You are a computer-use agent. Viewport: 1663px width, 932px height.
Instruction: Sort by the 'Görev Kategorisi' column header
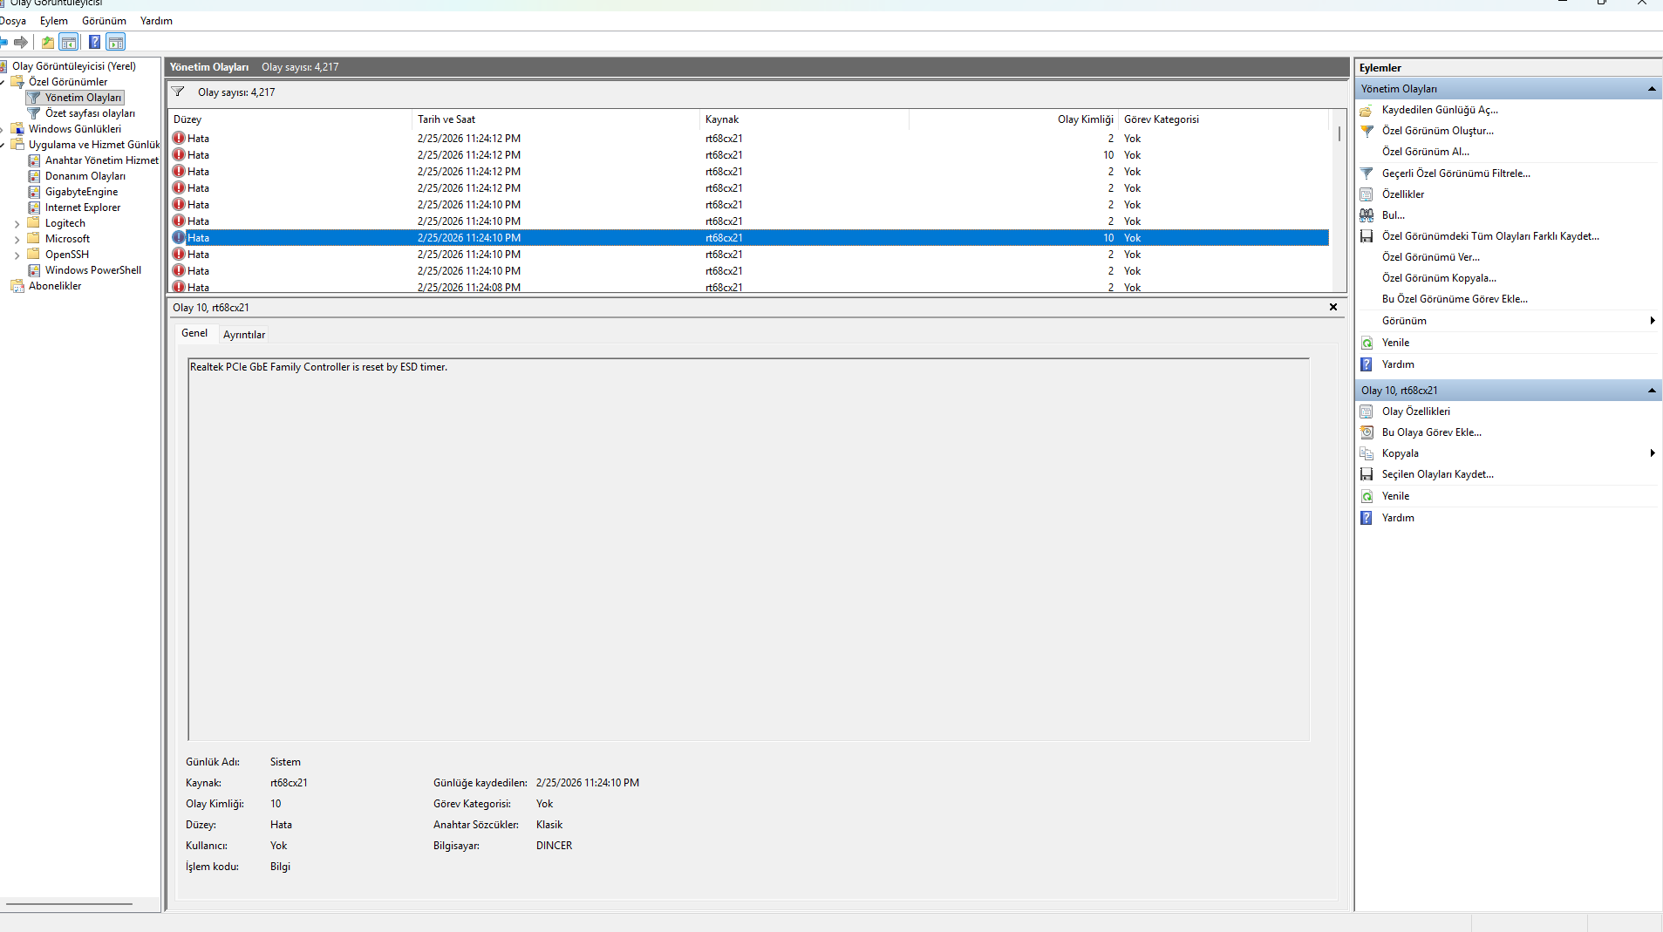pyautogui.click(x=1223, y=119)
